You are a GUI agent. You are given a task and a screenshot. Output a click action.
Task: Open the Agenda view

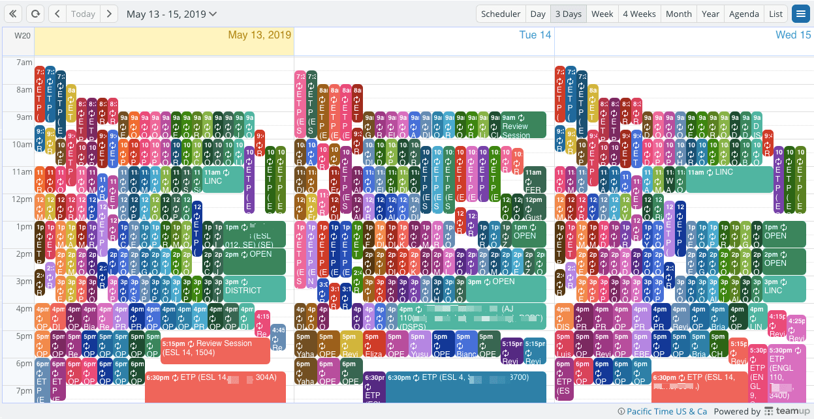tap(744, 14)
